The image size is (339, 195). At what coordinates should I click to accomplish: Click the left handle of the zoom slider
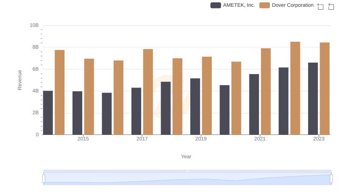[44, 179]
